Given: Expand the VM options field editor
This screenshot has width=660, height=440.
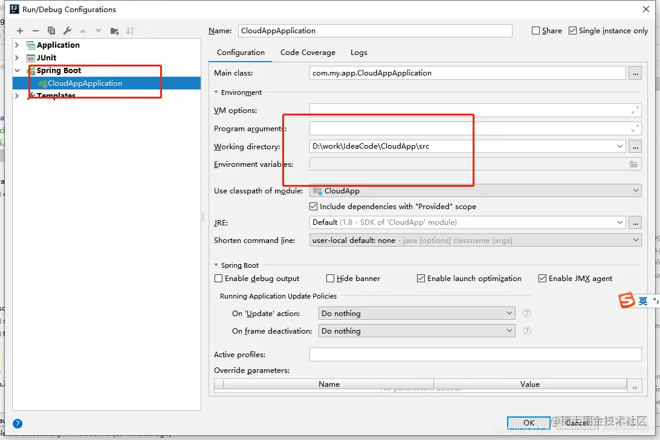Looking at the screenshot, I should click(x=635, y=111).
